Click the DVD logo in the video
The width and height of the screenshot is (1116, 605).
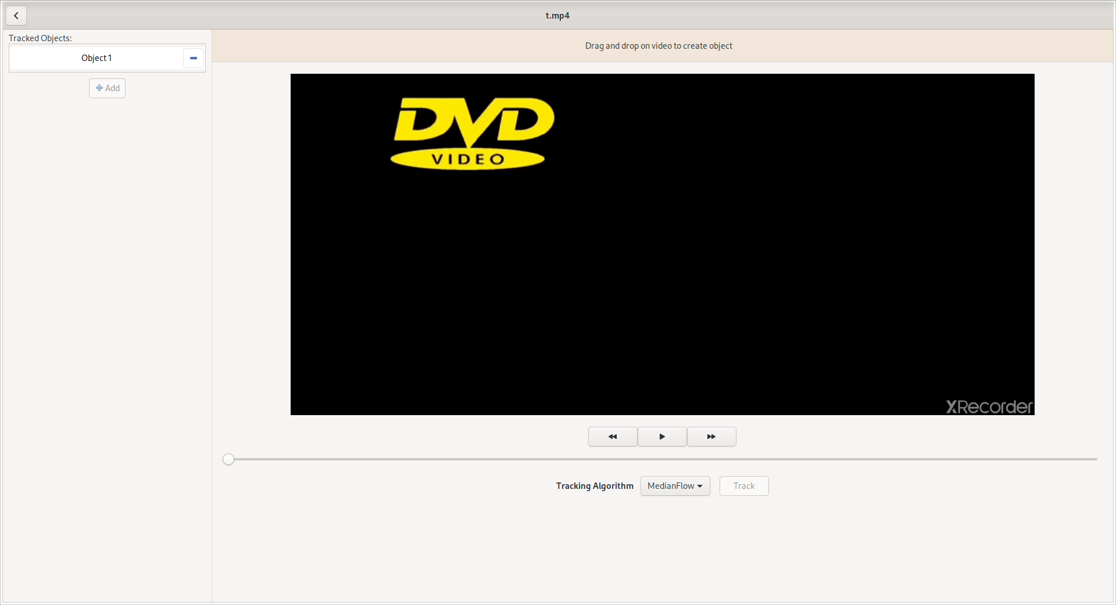(473, 133)
